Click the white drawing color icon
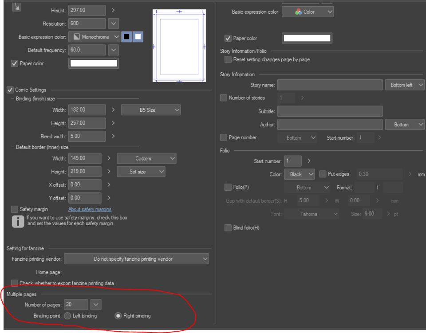 tap(138, 37)
